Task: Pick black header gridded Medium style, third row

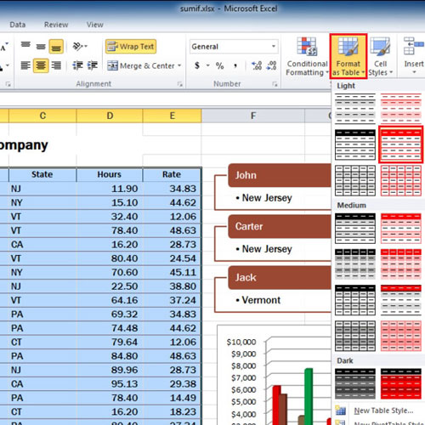Action: 355,300
